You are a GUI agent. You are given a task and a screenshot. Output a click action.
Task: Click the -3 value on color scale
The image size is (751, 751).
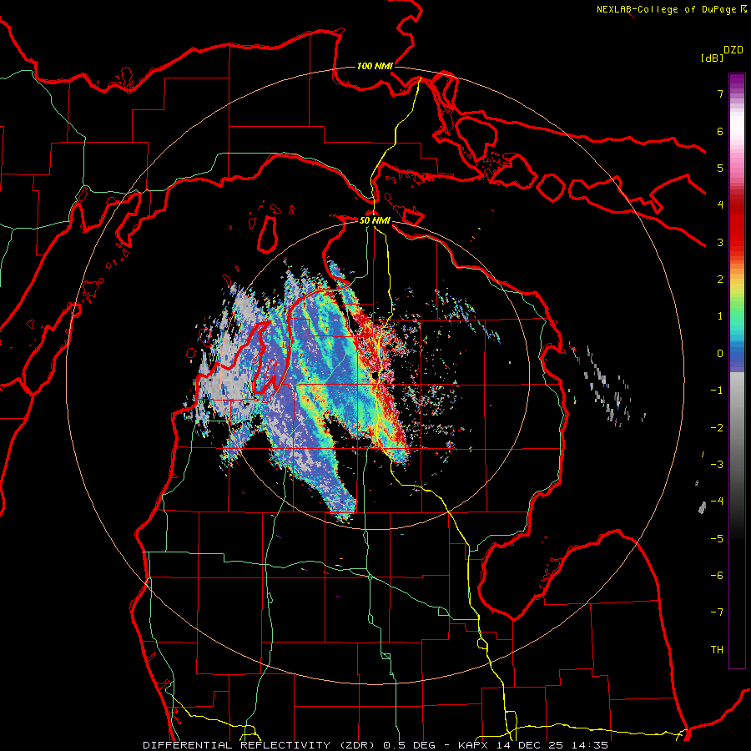pos(717,465)
